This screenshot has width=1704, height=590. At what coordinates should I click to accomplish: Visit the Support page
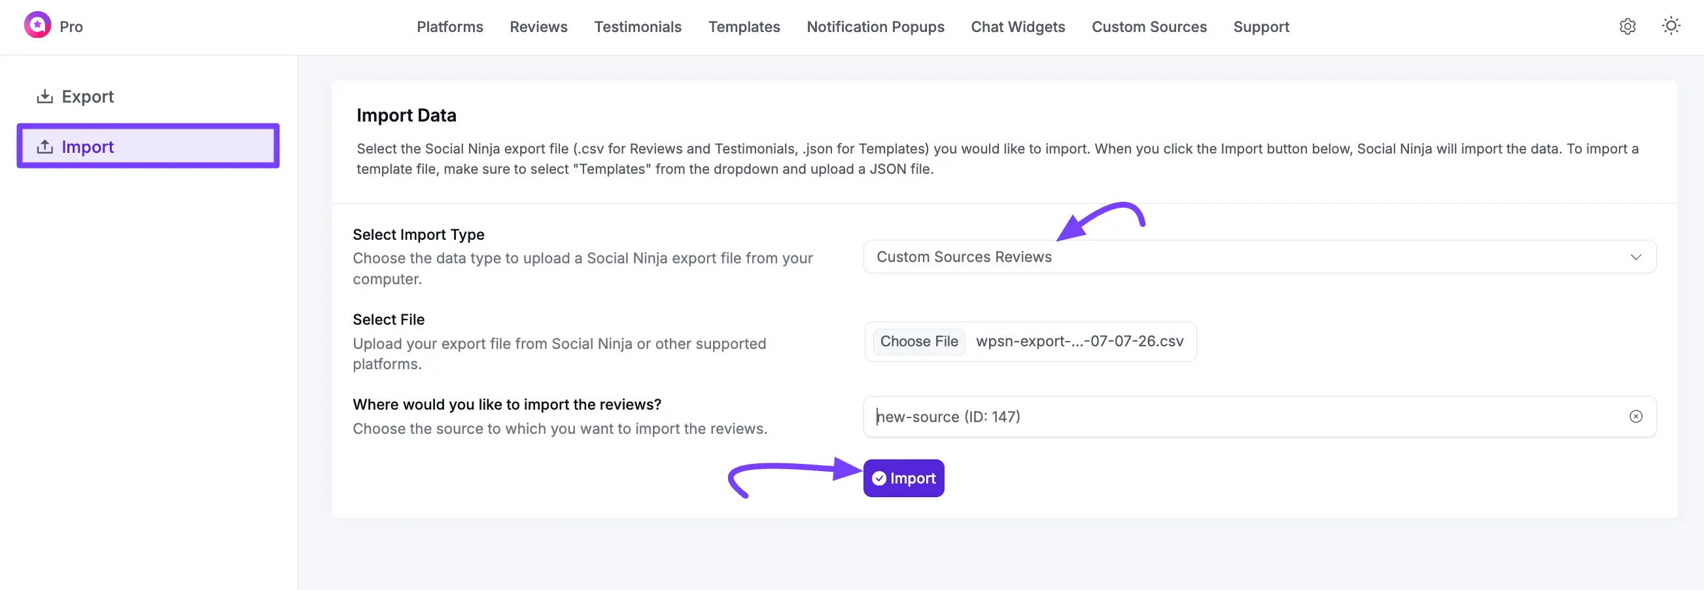1261,27
